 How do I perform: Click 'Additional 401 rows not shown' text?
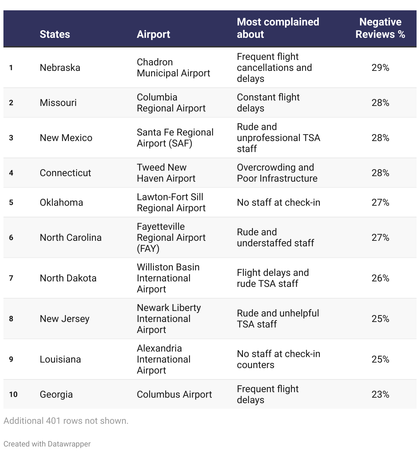pos(66,421)
